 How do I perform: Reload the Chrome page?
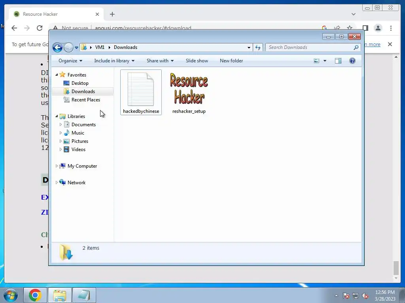40,28
